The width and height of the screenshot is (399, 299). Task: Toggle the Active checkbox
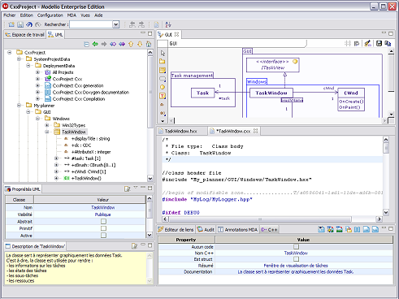click(x=103, y=236)
